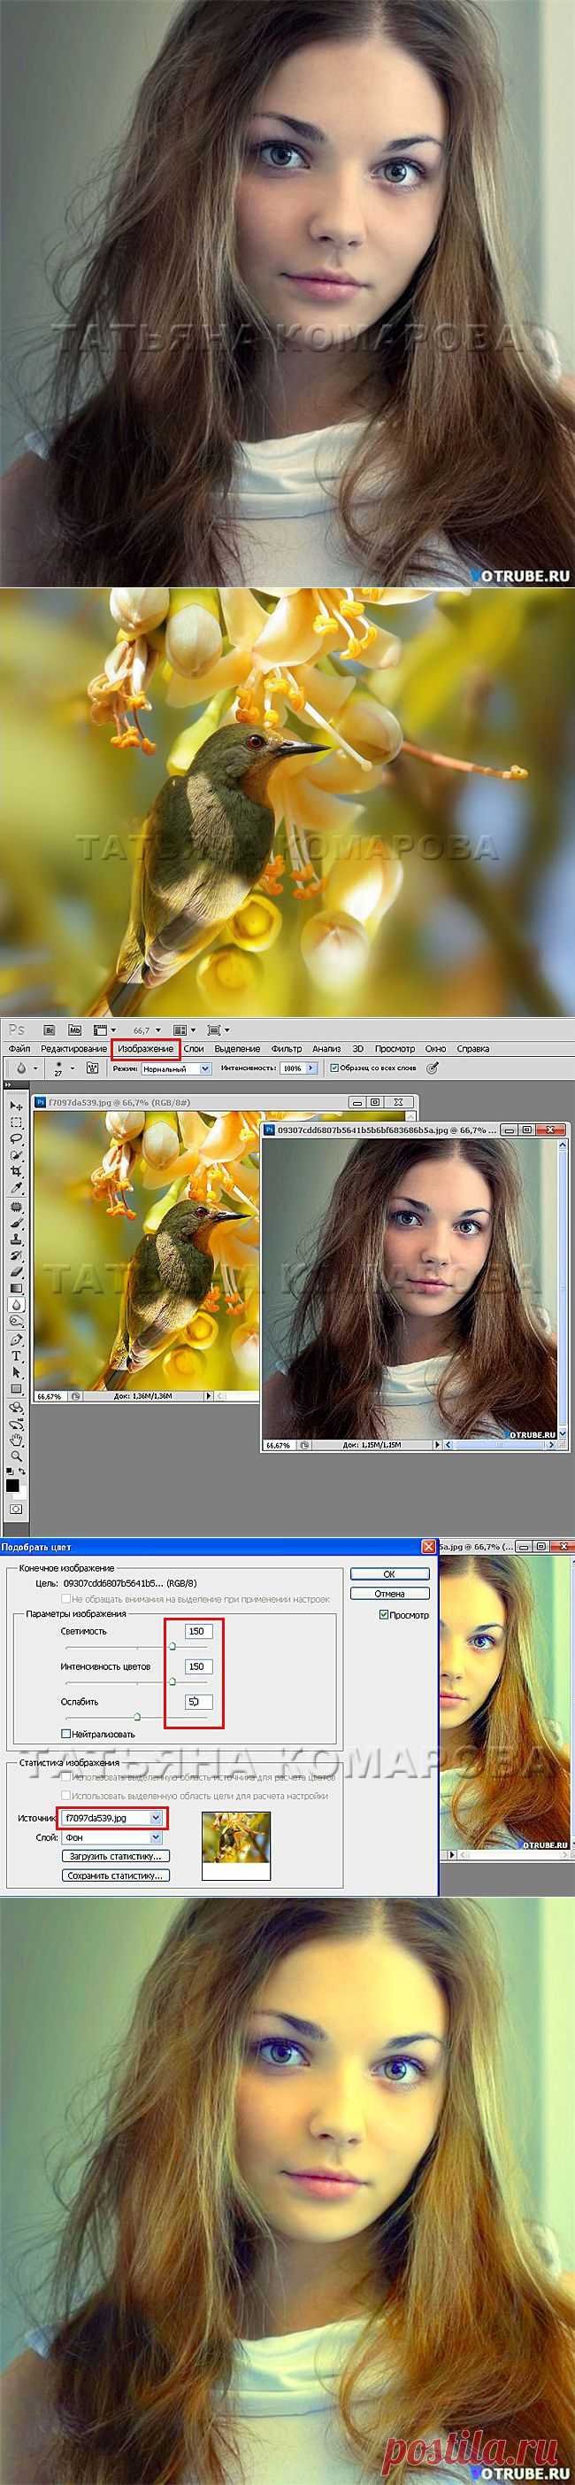Click the Светимость value field
Image resolution: width=575 pixels, height=2485 pixels.
198,1631
